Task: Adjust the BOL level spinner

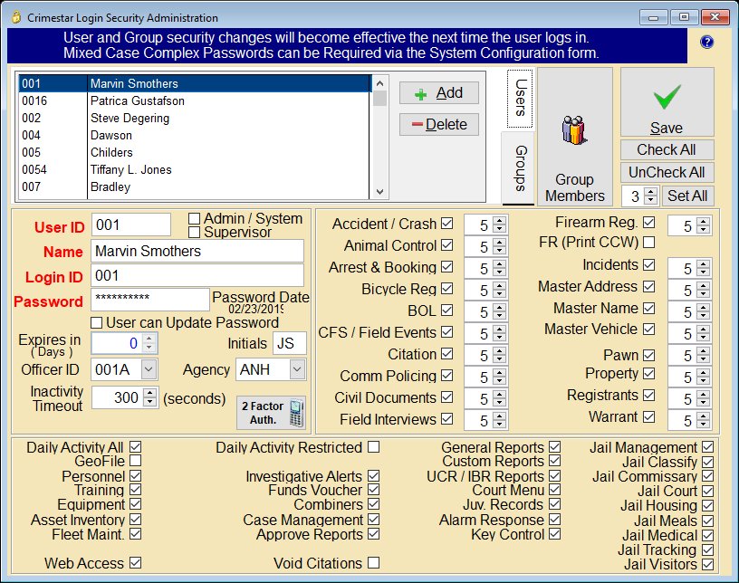Action: coord(500,311)
